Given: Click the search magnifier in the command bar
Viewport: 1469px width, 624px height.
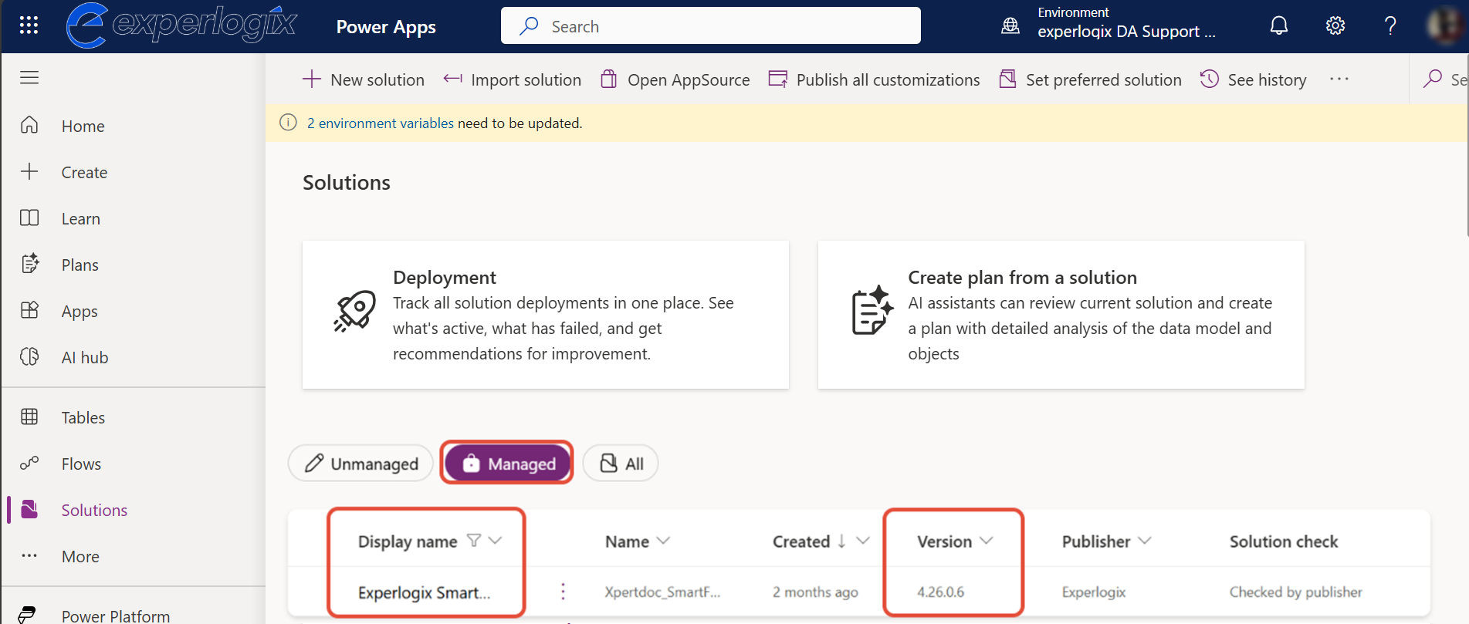Looking at the screenshot, I should click(x=1433, y=79).
